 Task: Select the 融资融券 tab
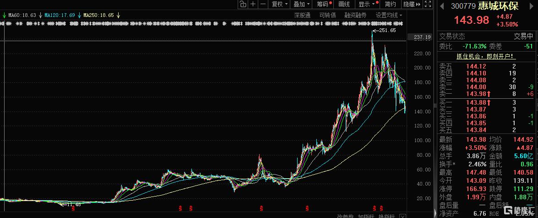355,15
